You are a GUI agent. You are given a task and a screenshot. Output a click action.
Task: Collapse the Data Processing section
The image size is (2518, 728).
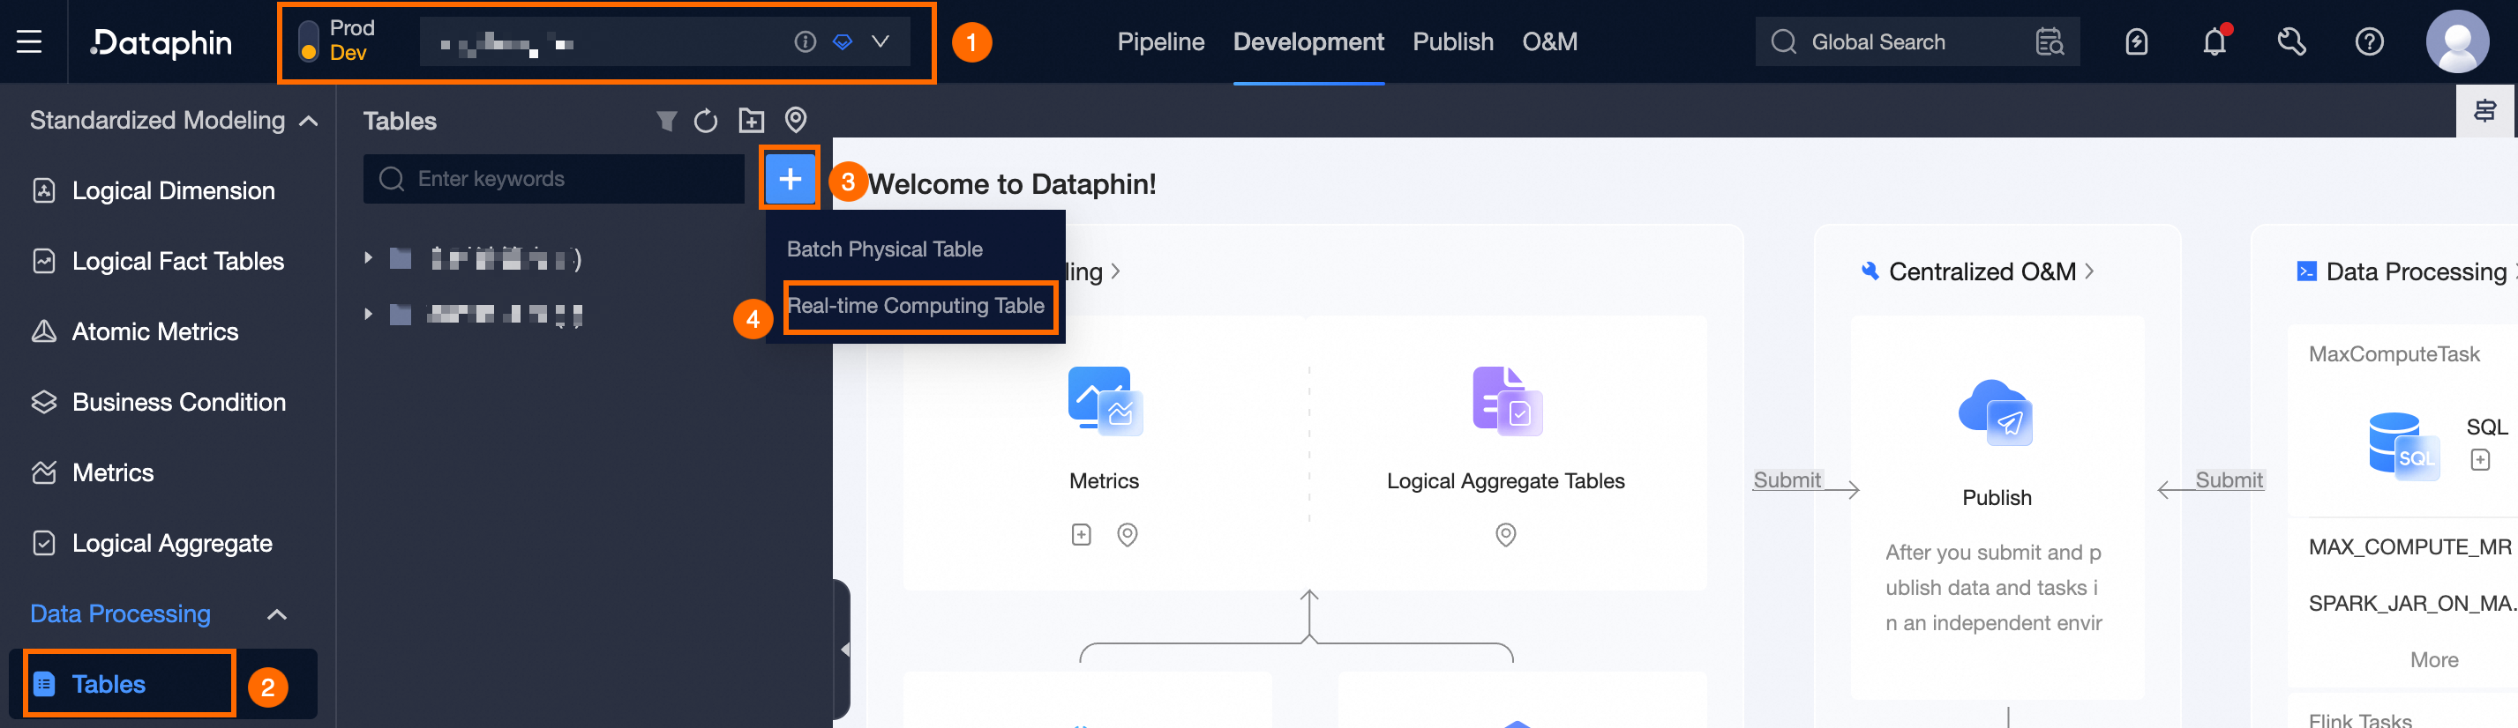pos(277,615)
